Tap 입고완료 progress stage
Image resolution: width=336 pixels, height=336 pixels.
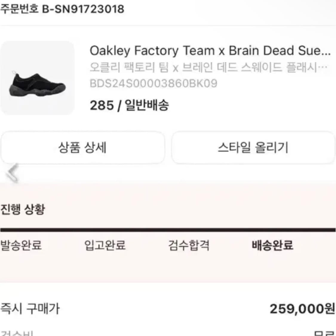105,246
